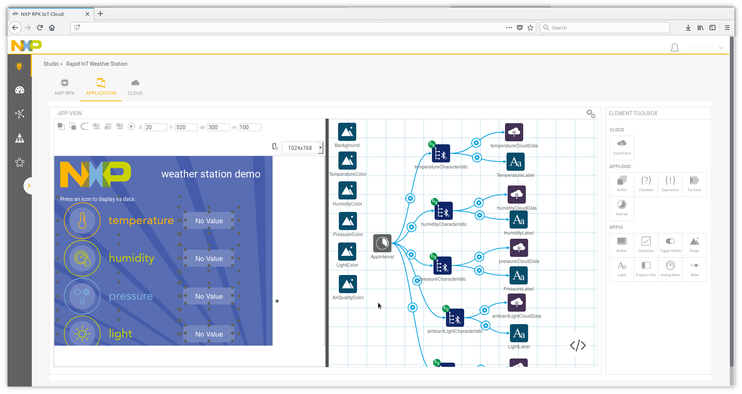Click the Background image element

[347, 132]
